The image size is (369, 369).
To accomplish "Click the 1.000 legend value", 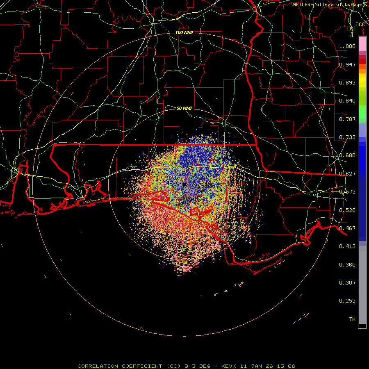I will (347, 46).
